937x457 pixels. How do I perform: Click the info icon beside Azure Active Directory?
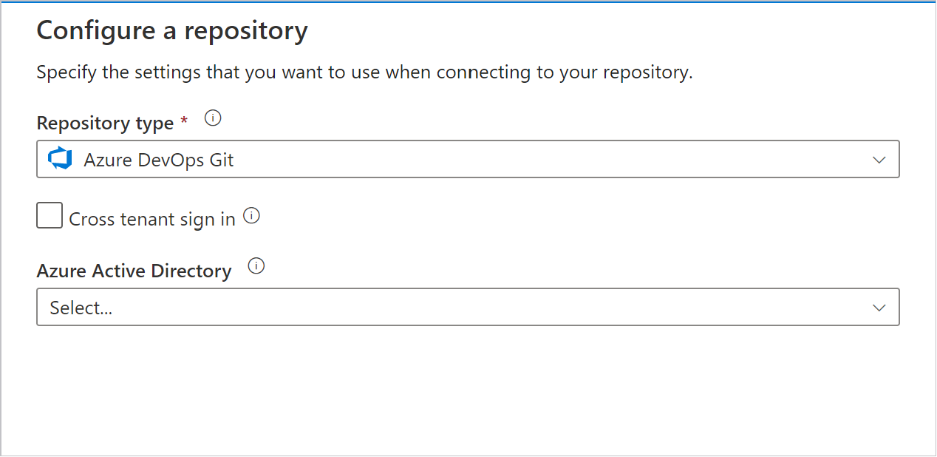coord(256,265)
